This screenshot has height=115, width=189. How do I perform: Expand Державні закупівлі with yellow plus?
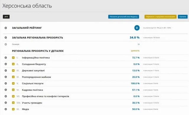[13, 71]
